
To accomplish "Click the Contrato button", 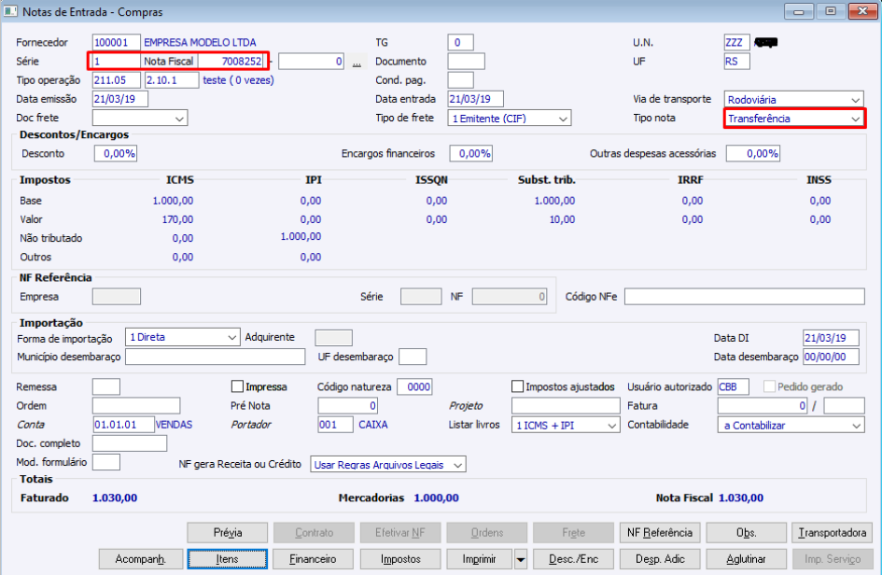I will coord(314,533).
